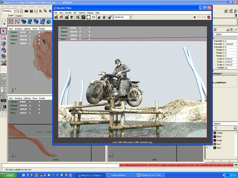Open the IPR menu in Render View

pos(75,13)
